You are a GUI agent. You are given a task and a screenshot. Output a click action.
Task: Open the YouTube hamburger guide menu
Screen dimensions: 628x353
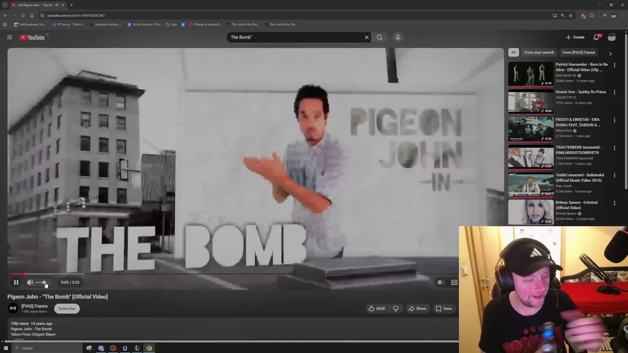9,37
